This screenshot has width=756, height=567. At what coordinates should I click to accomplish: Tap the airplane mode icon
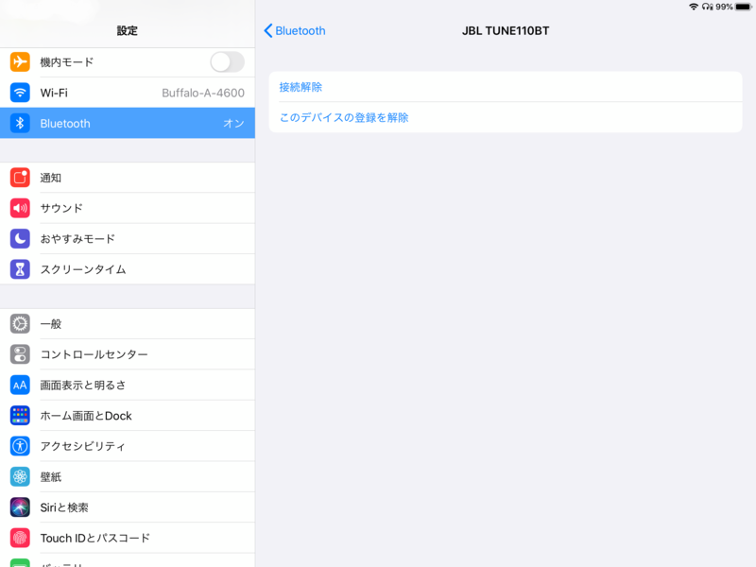coord(20,62)
